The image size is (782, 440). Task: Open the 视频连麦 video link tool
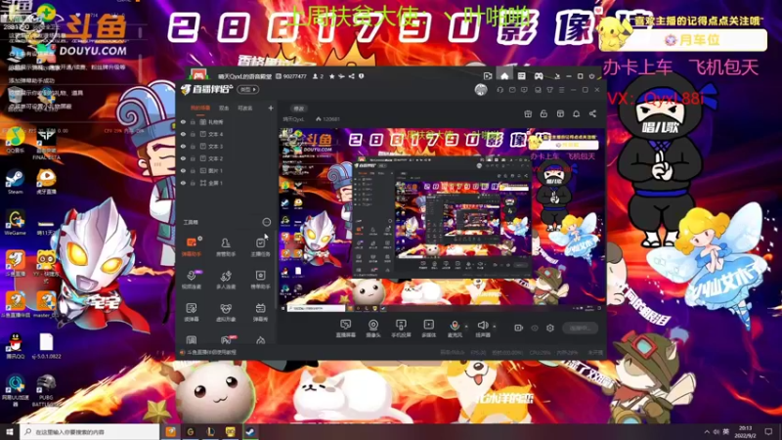(x=191, y=280)
